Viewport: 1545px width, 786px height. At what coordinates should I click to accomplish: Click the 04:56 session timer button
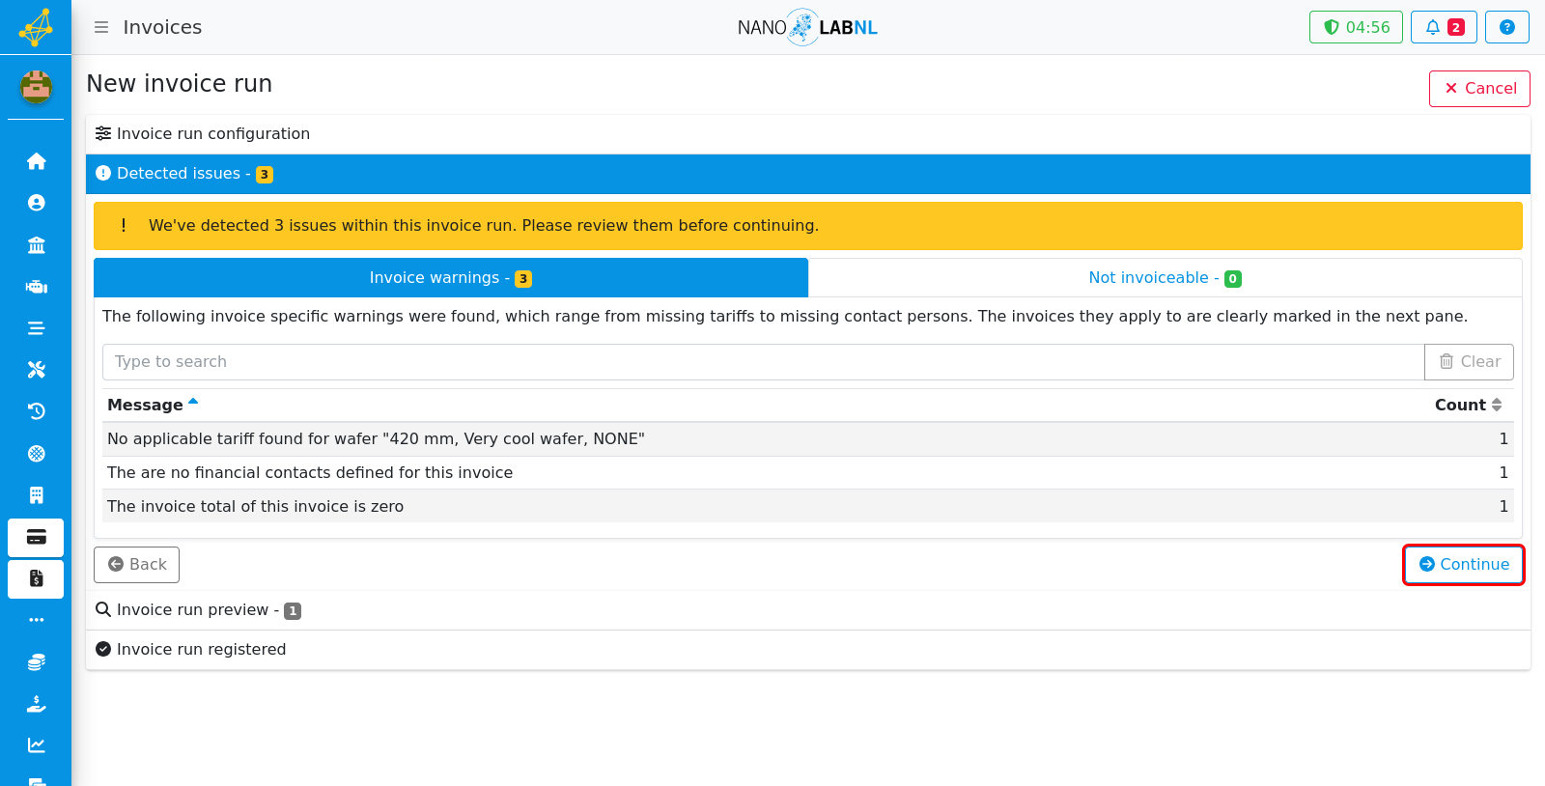pos(1356,27)
